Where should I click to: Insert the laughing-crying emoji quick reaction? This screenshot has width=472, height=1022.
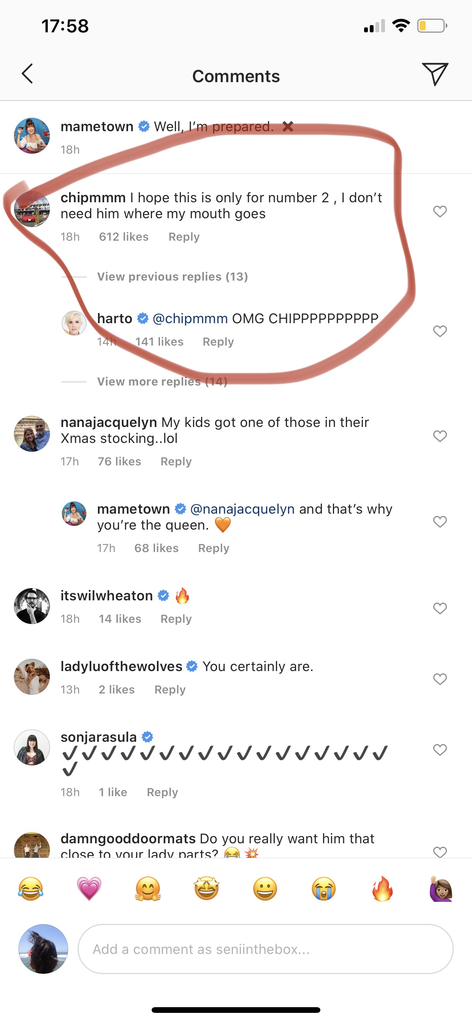point(30,889)
